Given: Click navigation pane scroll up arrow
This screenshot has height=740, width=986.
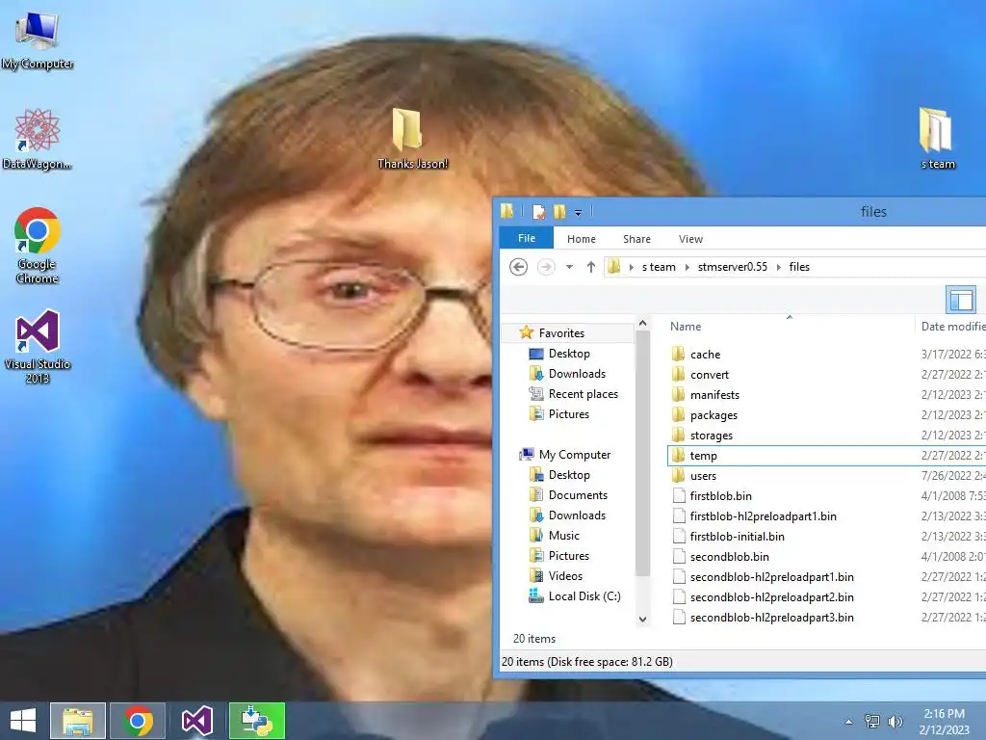Looking at the screenshot, I should click(642, 324).
